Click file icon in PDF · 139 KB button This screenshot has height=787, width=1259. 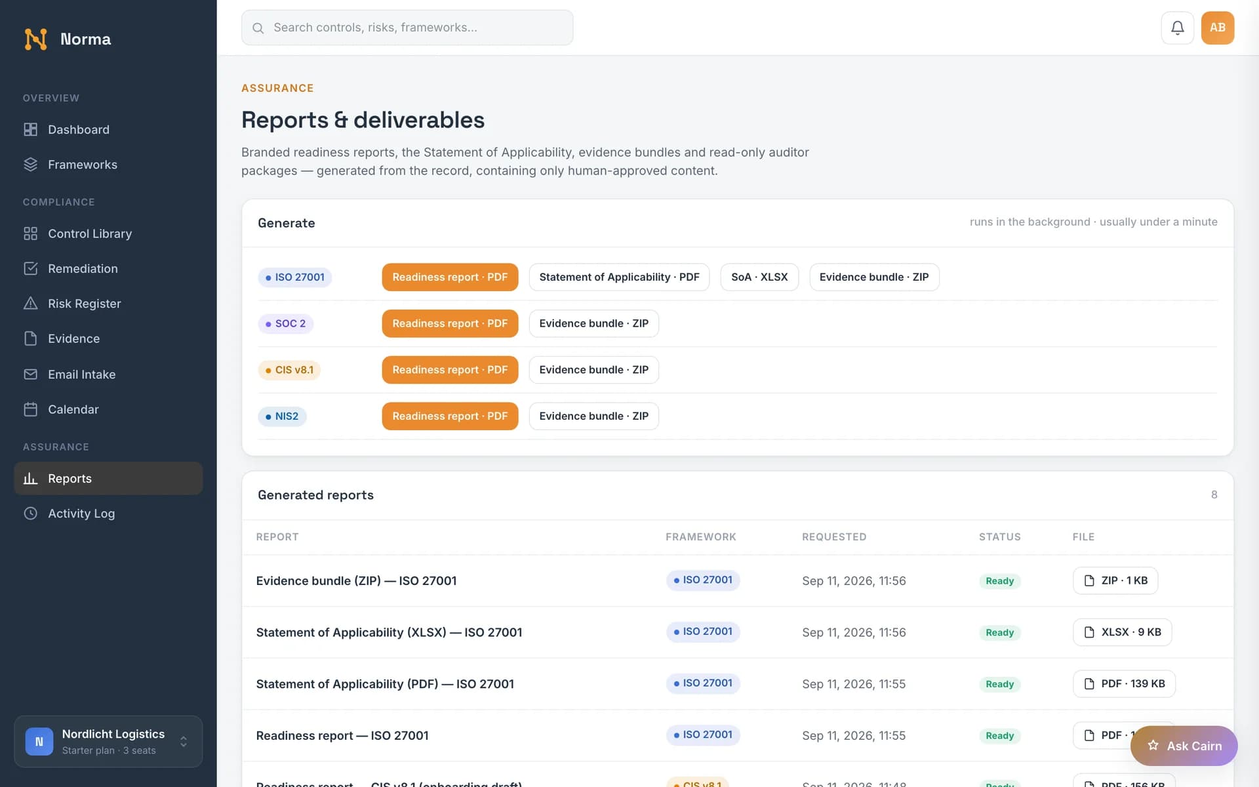(x=1089, y=684)
